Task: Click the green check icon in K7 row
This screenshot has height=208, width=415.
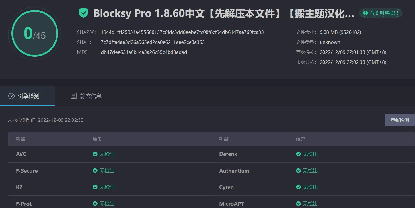Action: [x=95, y=187]
